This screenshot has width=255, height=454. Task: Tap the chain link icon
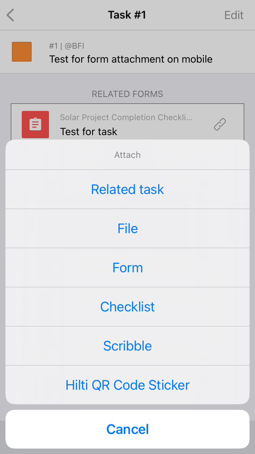(220, 125)
